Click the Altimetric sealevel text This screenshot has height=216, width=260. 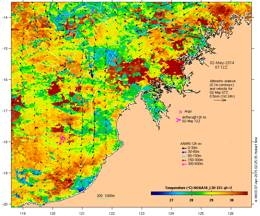223,81
